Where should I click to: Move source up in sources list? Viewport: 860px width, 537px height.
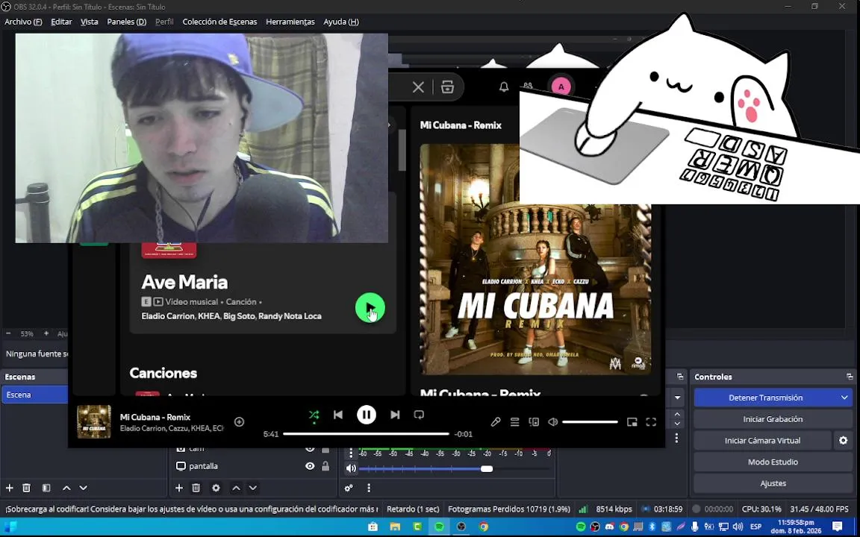[236, 488]
